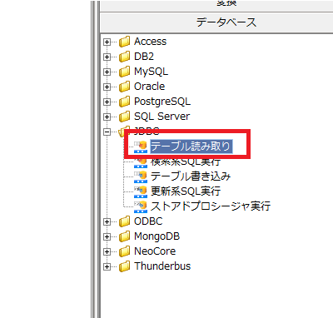Select the NeoCore label text

click(x=155, y=251)
